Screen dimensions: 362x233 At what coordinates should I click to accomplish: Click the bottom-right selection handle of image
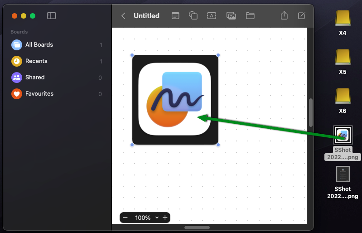tap(218, 145)
